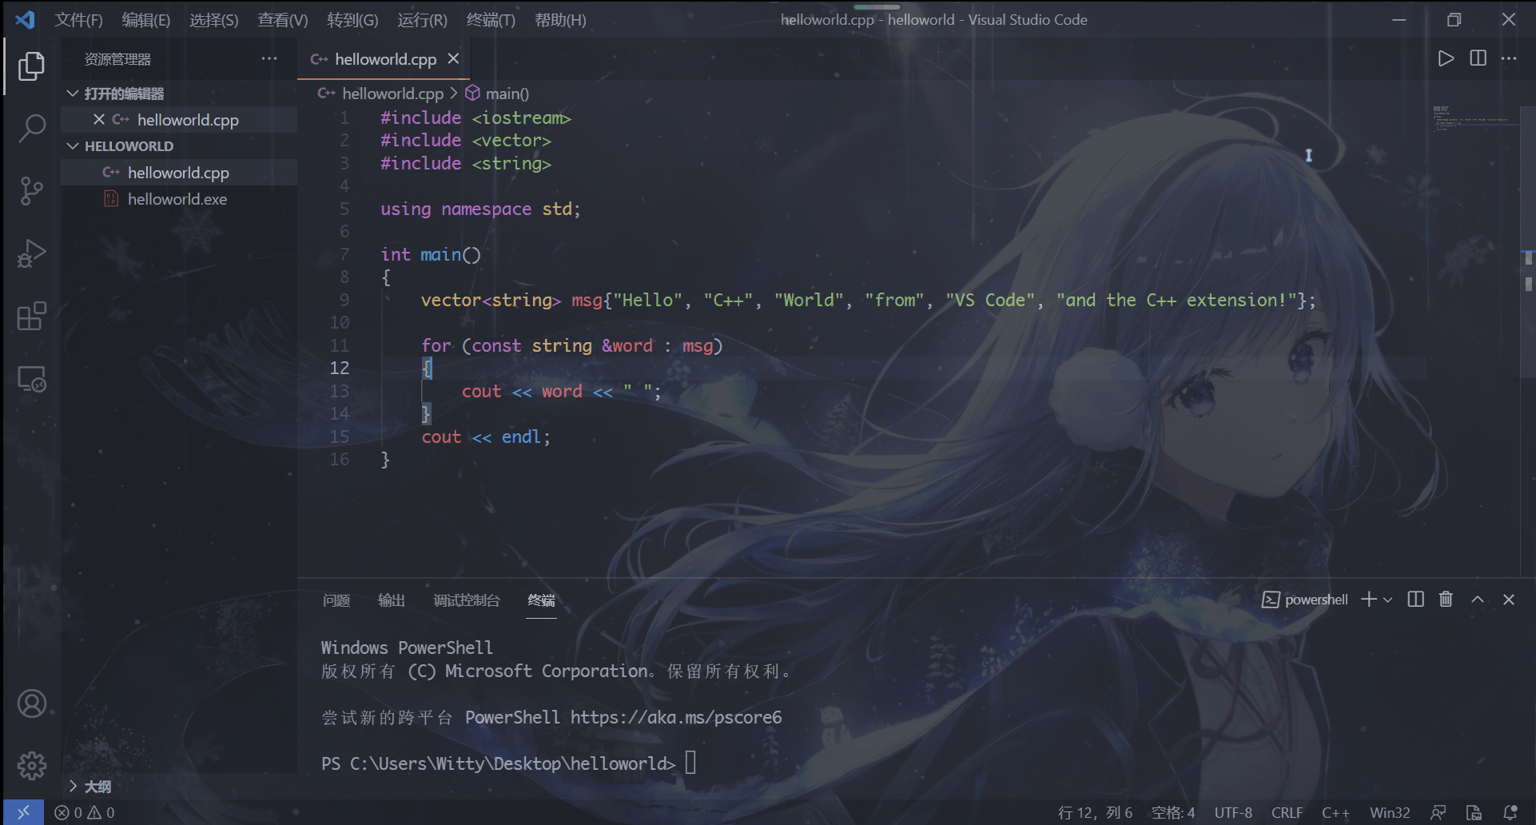1536x825 pixels.
Task: Open the Extensions view
Action: tap(31, 317)
